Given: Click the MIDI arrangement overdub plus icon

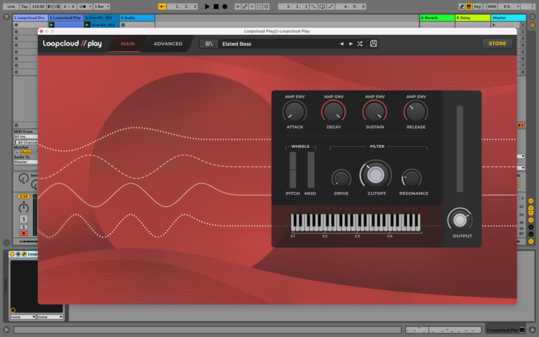Looking at the screenshot, I should tap(238, 7).
